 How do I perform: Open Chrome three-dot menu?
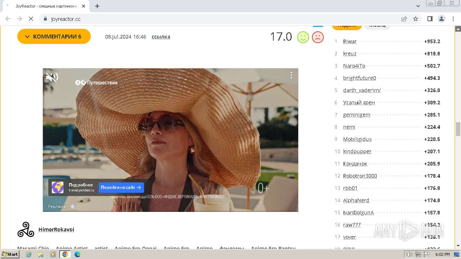pos(453,19)
